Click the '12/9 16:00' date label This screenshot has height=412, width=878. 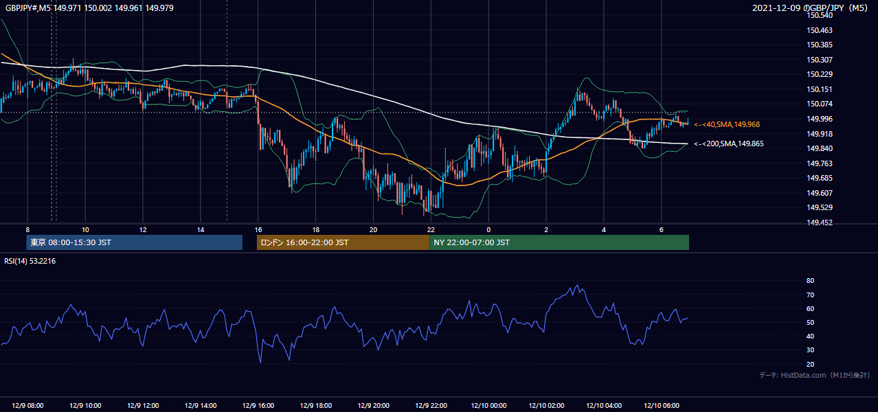point(258,406)
